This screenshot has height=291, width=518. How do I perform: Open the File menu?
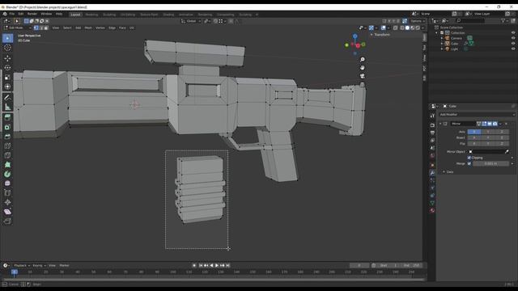[12, 14]
